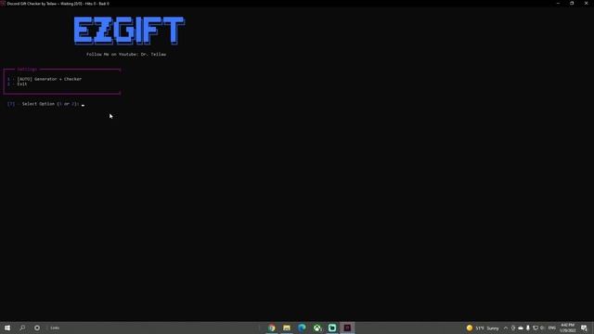The height and width of the screenshot is (334, 594).
Task: Open Cortana circle icon on taskbar
Action: [x=37, y=328]
